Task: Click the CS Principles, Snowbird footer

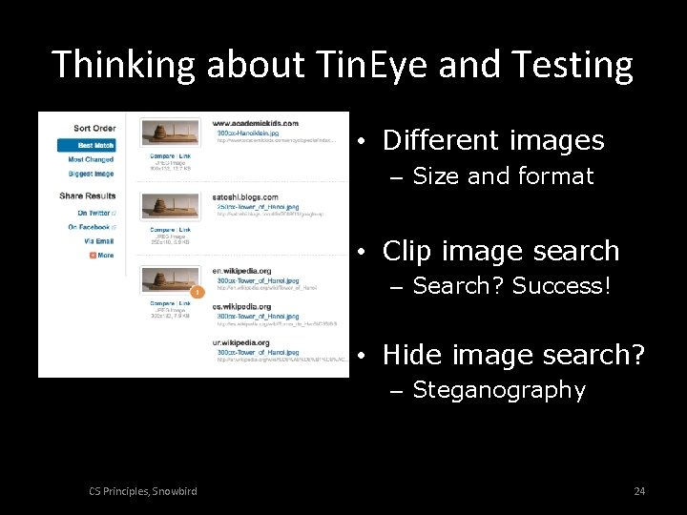Action: click(143, 491)
